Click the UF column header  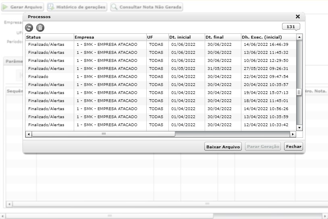pyautogui.click(x=157, y=37)
